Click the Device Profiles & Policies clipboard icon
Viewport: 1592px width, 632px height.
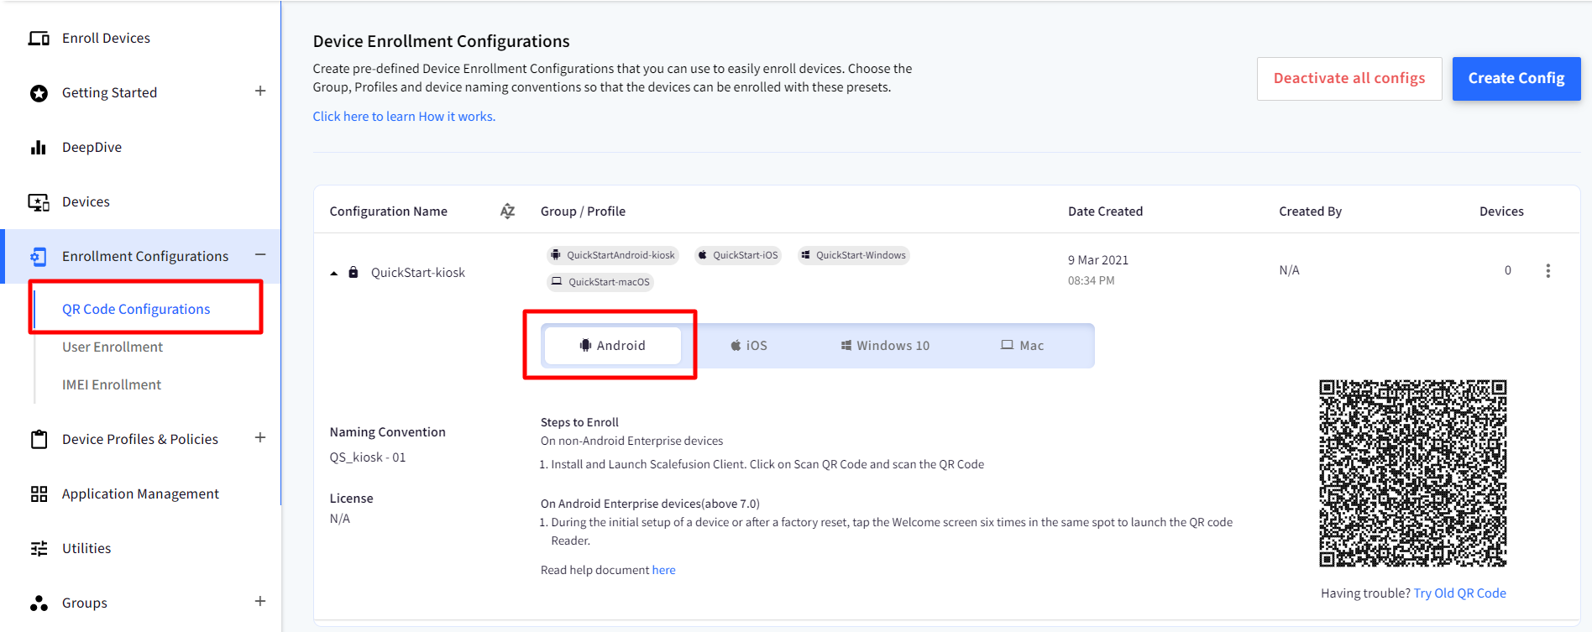tap(39, 439)
